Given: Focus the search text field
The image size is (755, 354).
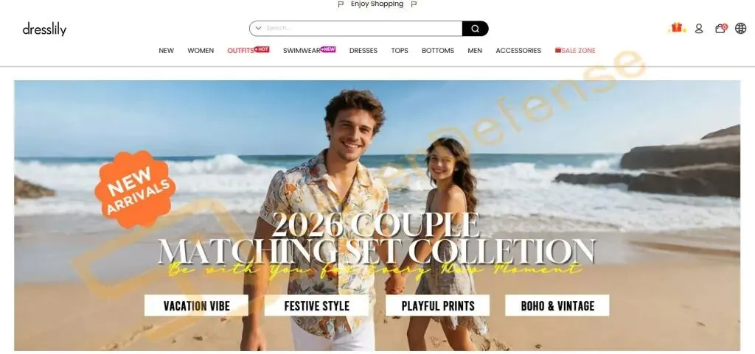Looking at the screenshot, I should click(x=363, y=29).
